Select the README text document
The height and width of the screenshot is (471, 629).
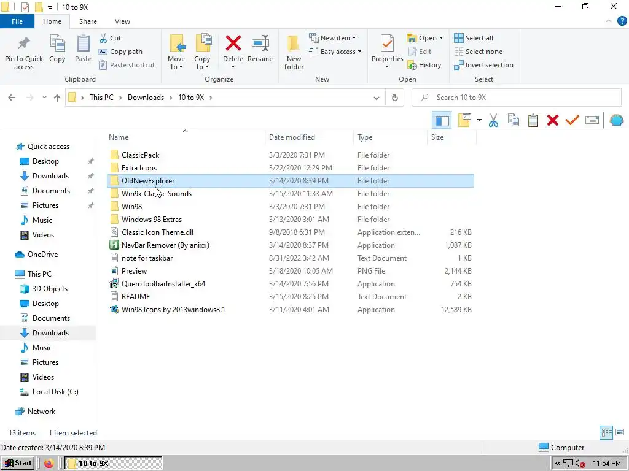[x=291, y=297]
